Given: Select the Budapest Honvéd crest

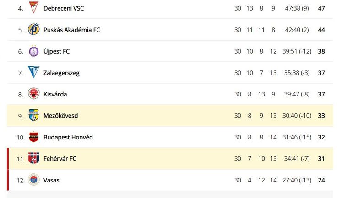Looking at the screenshot, I should (34, 137).
